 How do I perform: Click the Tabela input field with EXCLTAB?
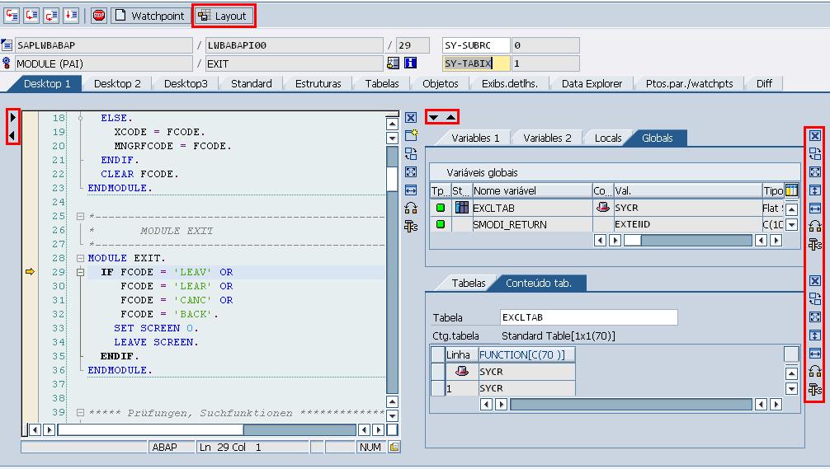tap(588, 317)
